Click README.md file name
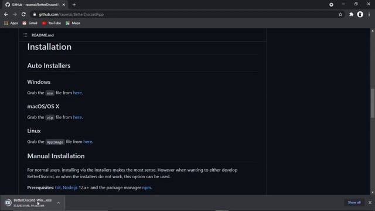Image resolution: width=375 pixels, height=211 pixels. click(43, 35)
